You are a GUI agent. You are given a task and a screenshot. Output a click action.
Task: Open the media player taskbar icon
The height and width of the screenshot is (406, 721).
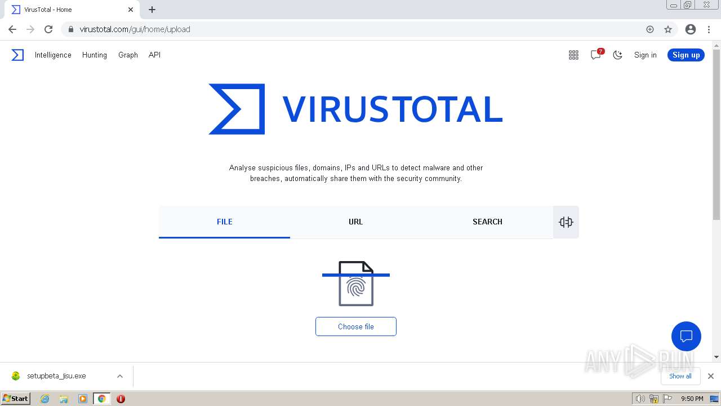coord(83,399)
